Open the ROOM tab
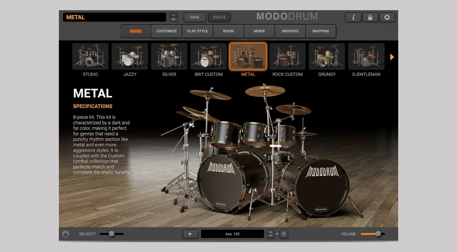 pyautogui.click(x=228, y=31)
